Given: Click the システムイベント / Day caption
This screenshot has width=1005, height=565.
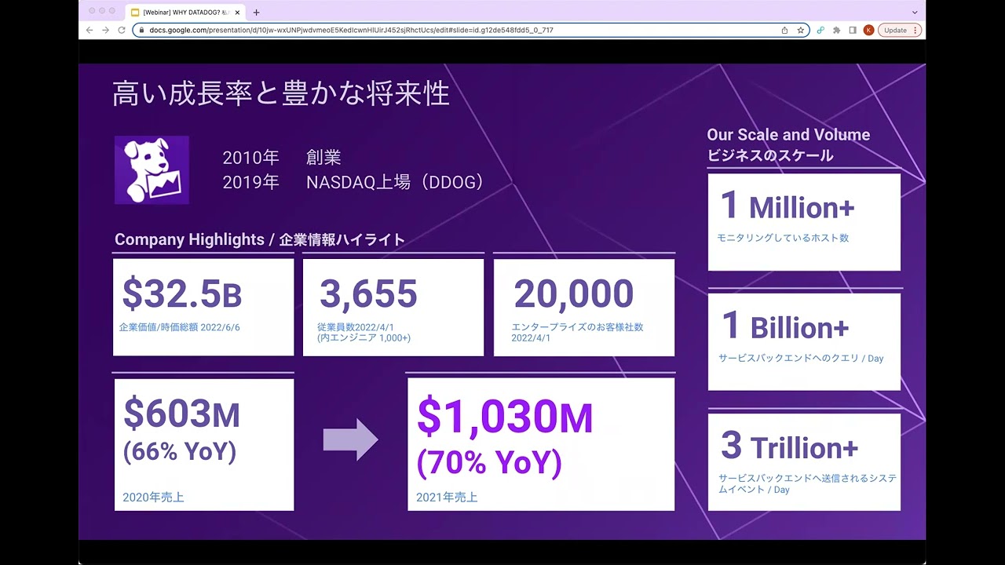Looking at the screenshot, I should [807, 483].
